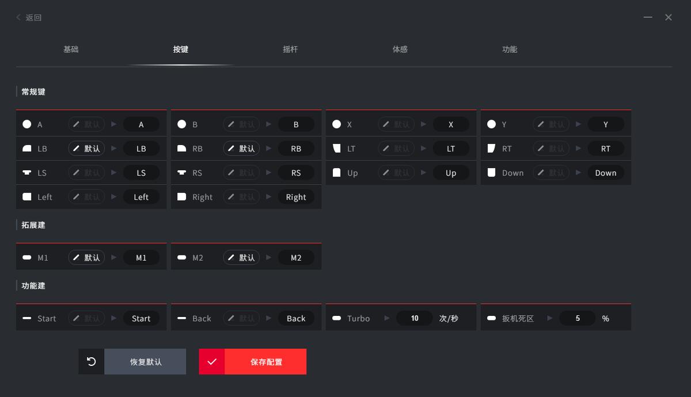Click the D-pad icon next to Up
This screenshot has height=397, width=691.
pos(337,173)
